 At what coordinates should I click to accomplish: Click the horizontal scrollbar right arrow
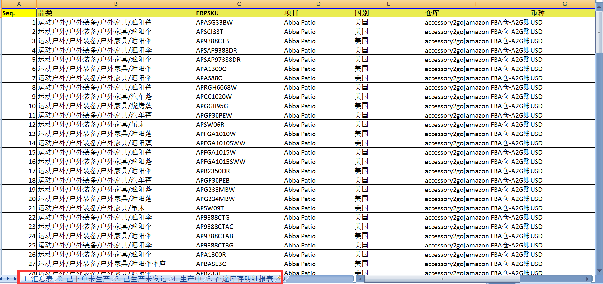tap(587, 279)
